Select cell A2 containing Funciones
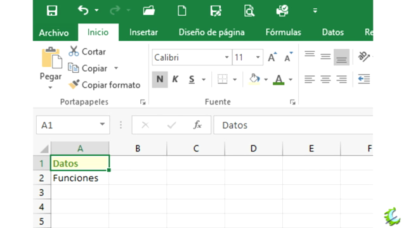The width and height of the screenshot is (406, 228). click(80, 178)
